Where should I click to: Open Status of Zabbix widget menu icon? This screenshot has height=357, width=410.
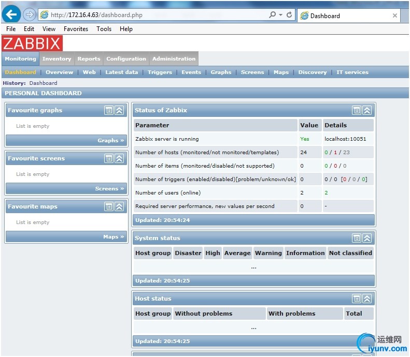[x=357, y=110]
